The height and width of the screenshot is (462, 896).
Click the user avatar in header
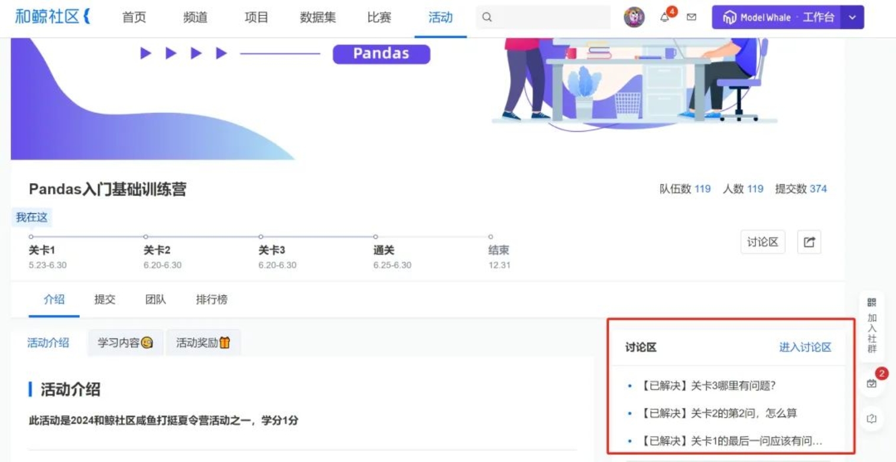coord(634,18)
